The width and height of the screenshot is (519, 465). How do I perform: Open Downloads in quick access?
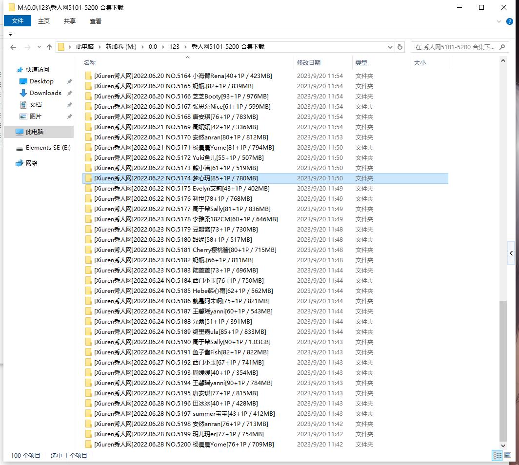pyautogui.click(x=45, y=93)
